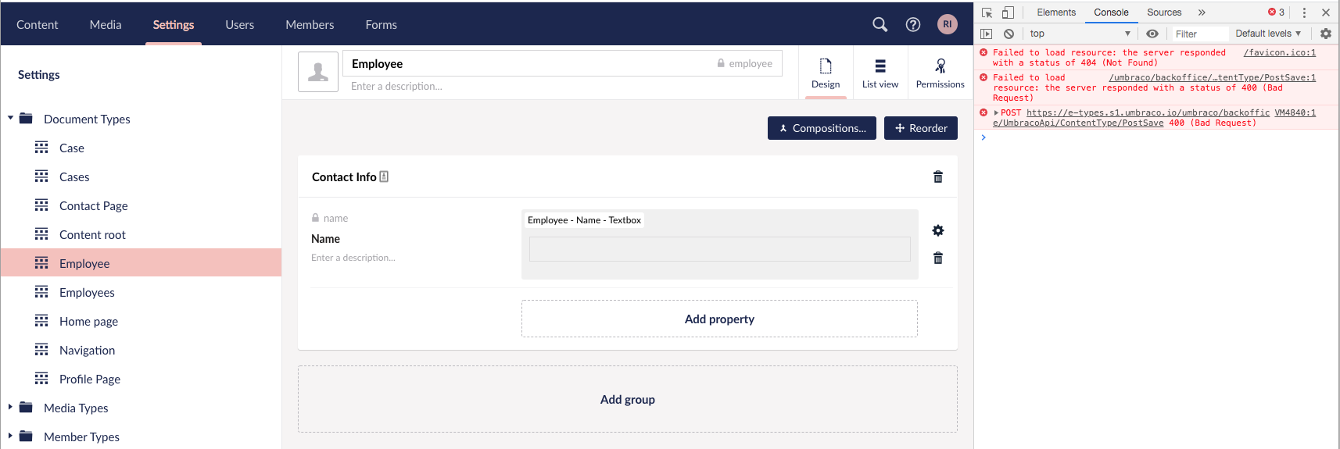Toggle the console live expression eye
The width and height of the screenshot is (1340, 449).
[1152, 34]
